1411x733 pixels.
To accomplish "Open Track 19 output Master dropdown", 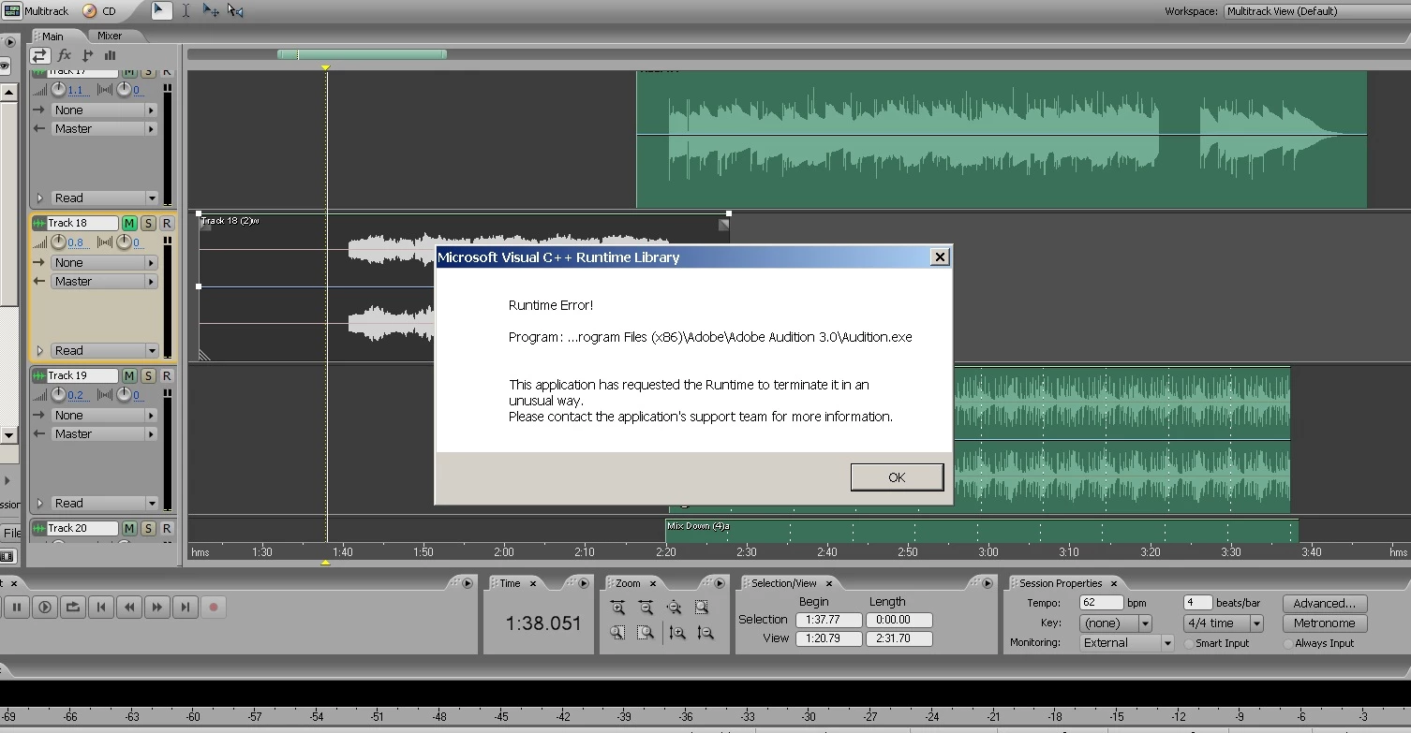I will click(104, 434).
